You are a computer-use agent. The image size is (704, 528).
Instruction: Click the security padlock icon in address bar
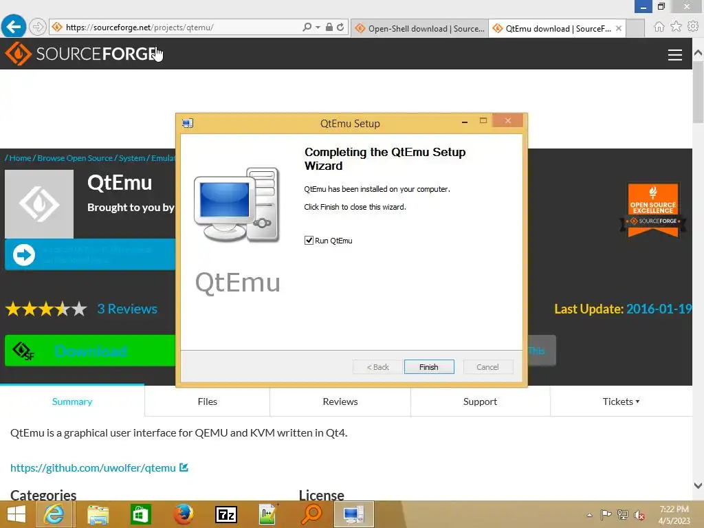click(x=329, y=27)
